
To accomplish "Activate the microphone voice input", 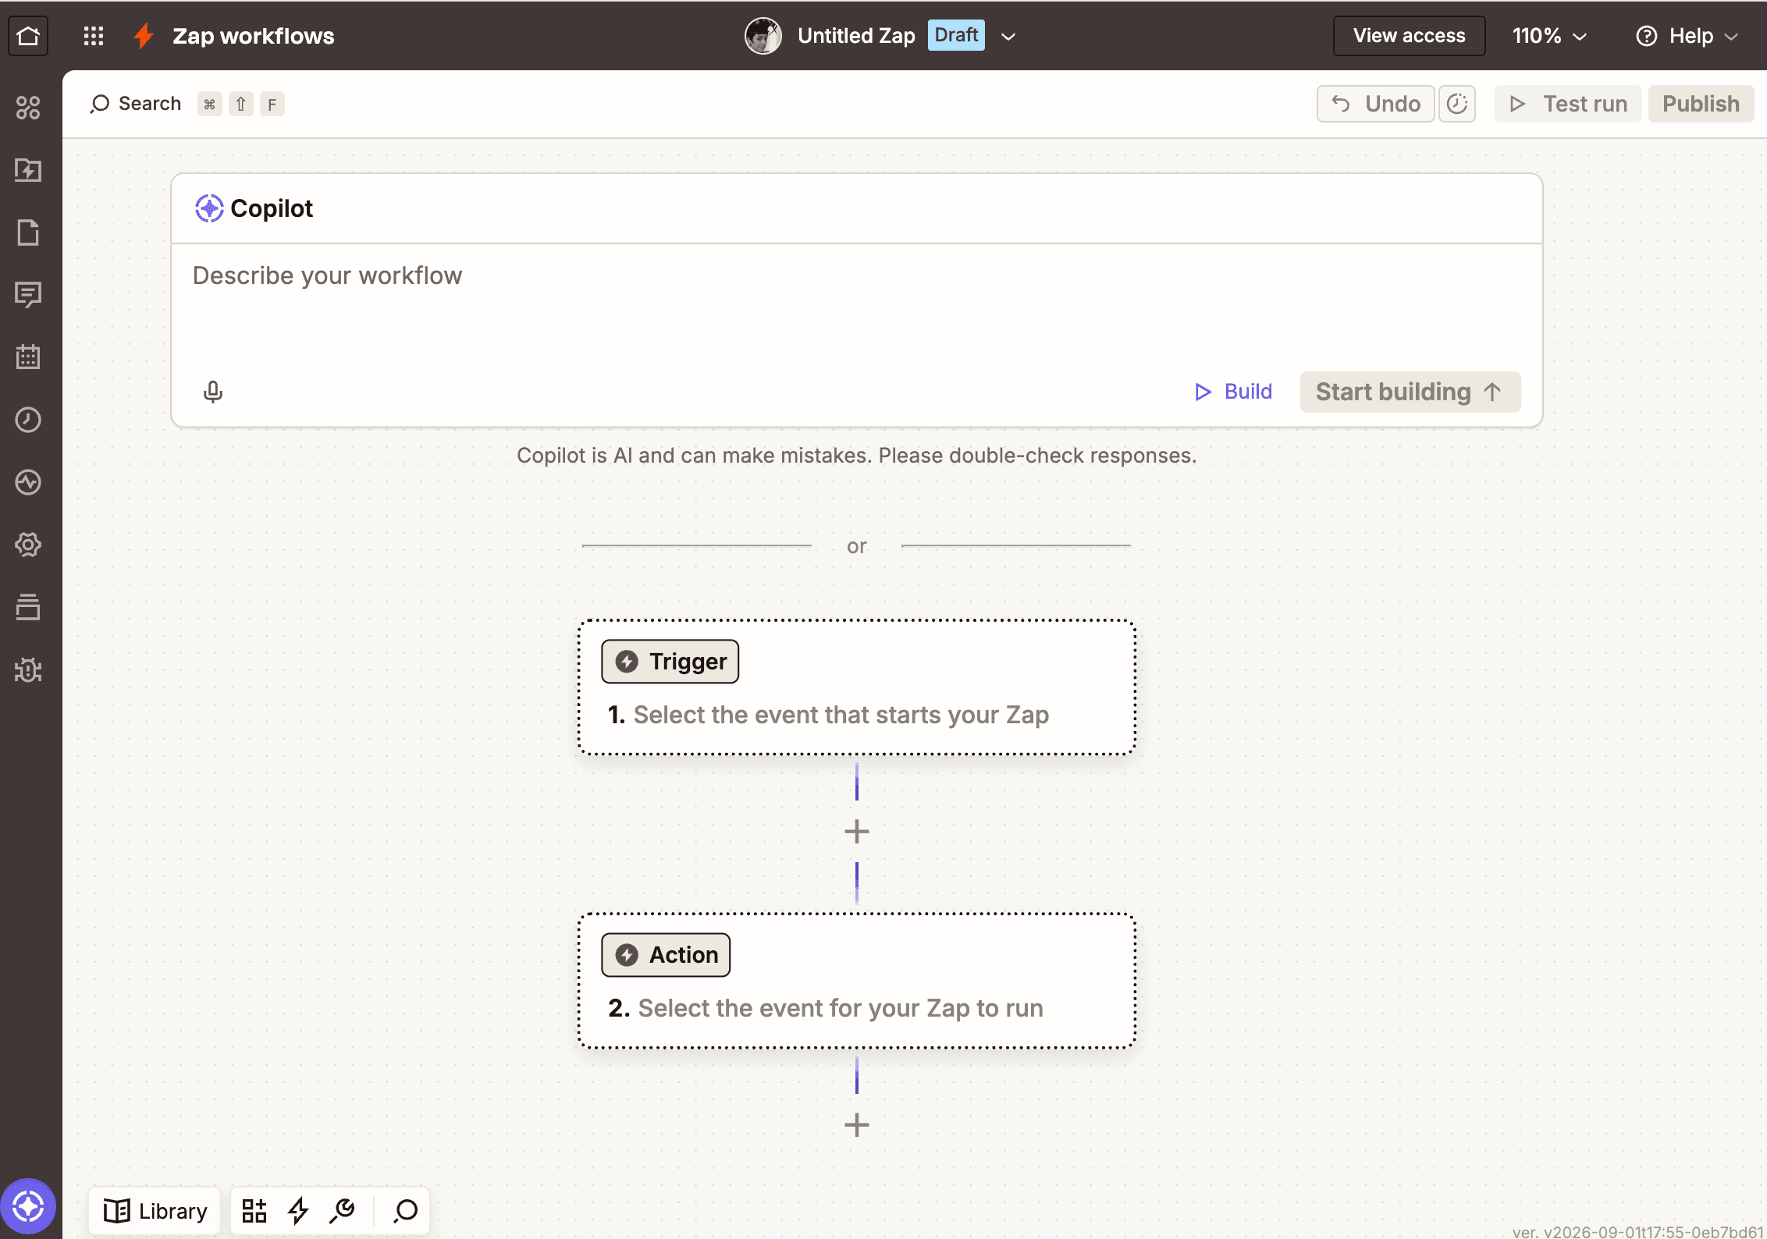I will (x=213, y=392).
